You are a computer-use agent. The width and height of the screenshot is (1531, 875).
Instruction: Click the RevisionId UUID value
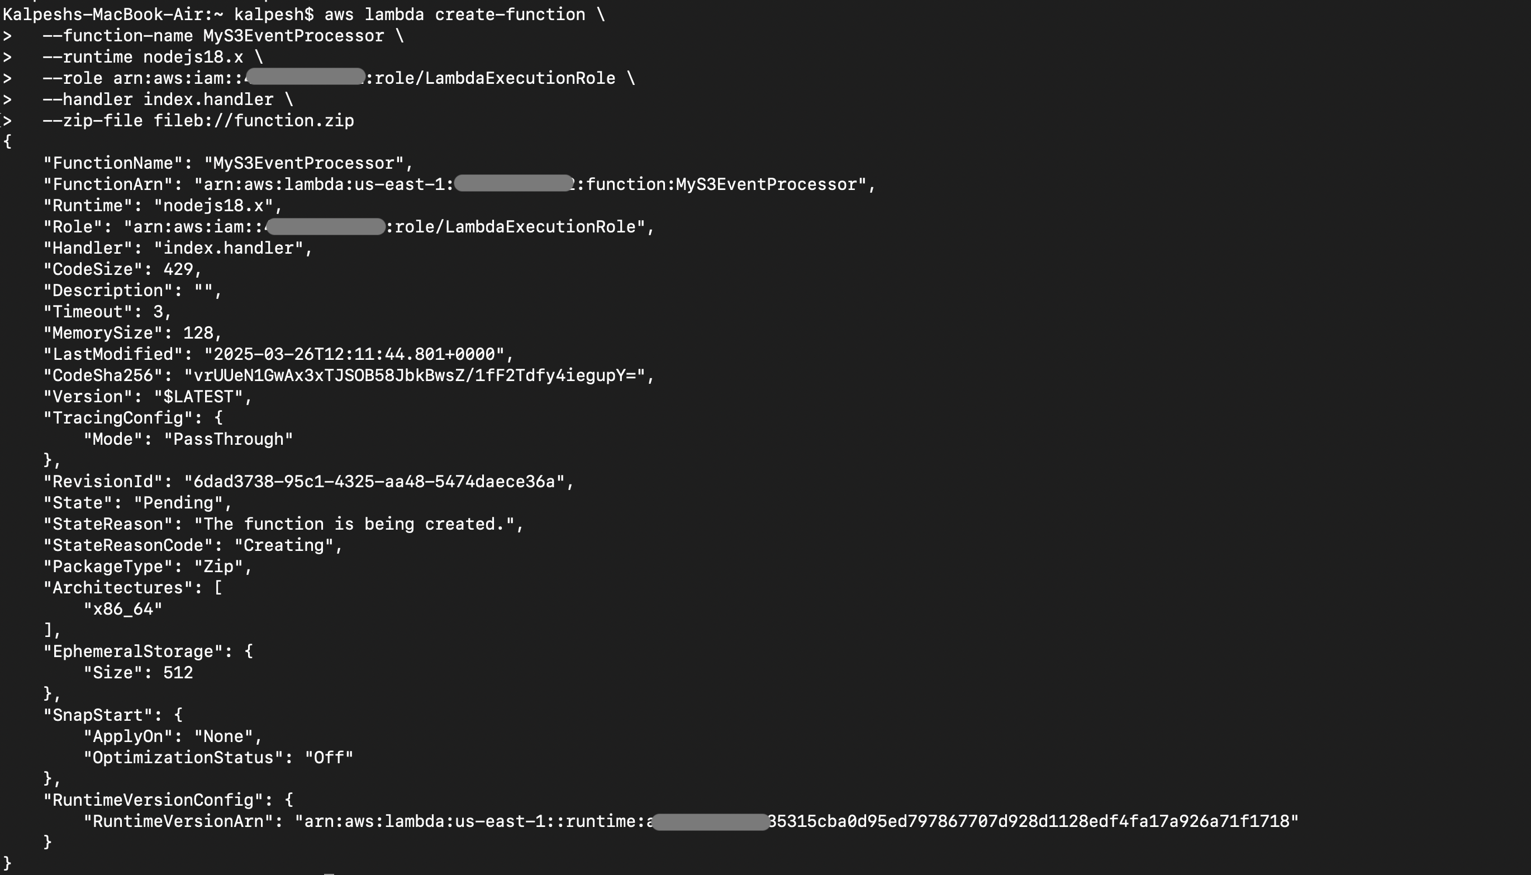pos(374,482)
